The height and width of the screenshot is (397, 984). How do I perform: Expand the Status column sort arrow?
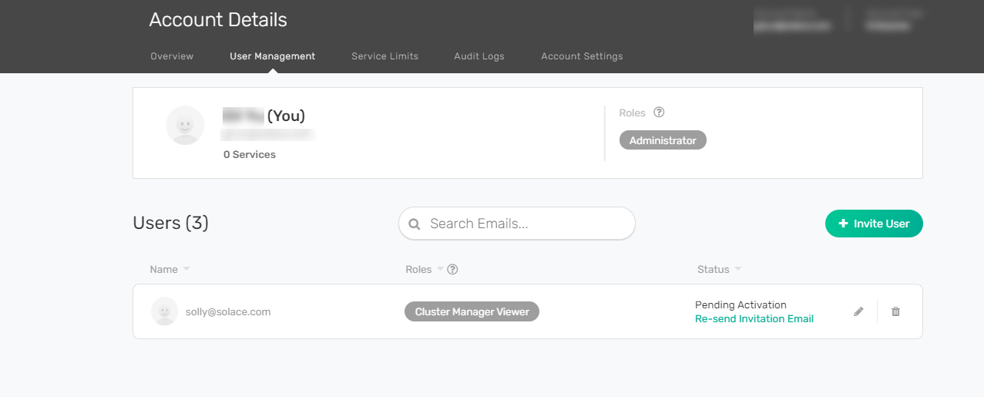click(738, 269)
